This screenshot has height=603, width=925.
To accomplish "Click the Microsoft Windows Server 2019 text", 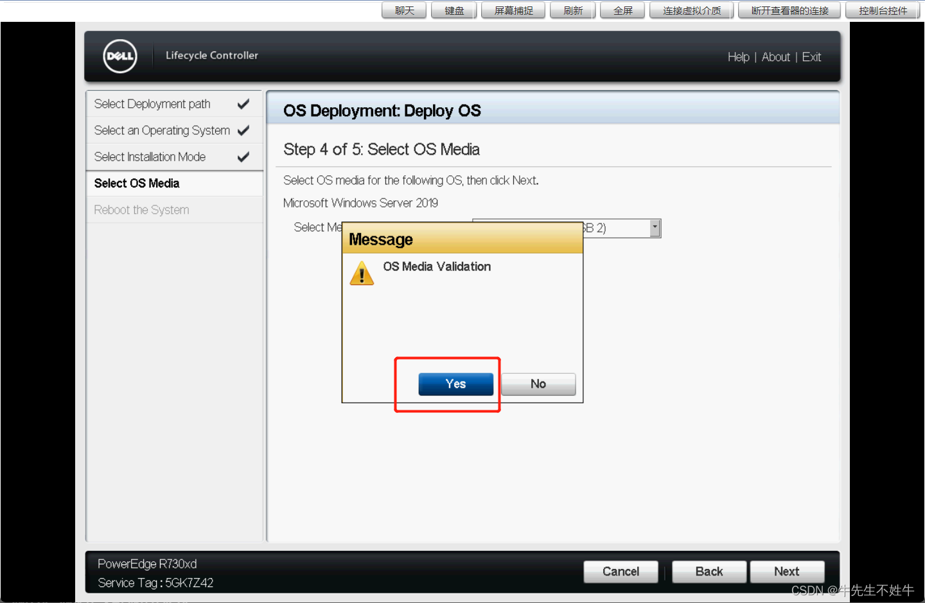I will pos(360,203).
